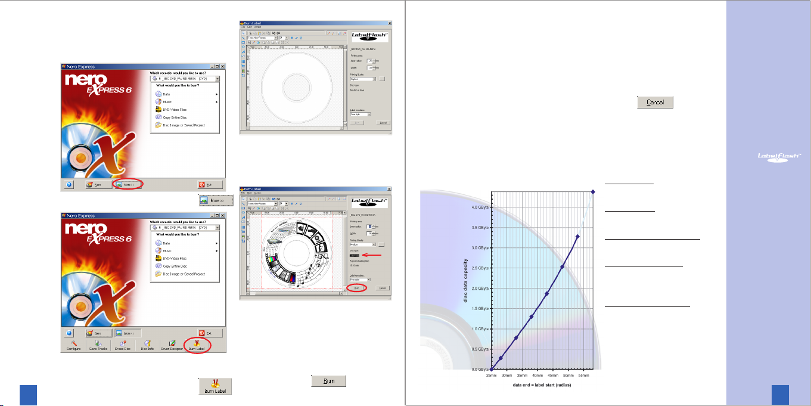811x406 pixels.
Task: Open Printing Quality dropdown in upper Burn Label window
Action: pos(363,79)
